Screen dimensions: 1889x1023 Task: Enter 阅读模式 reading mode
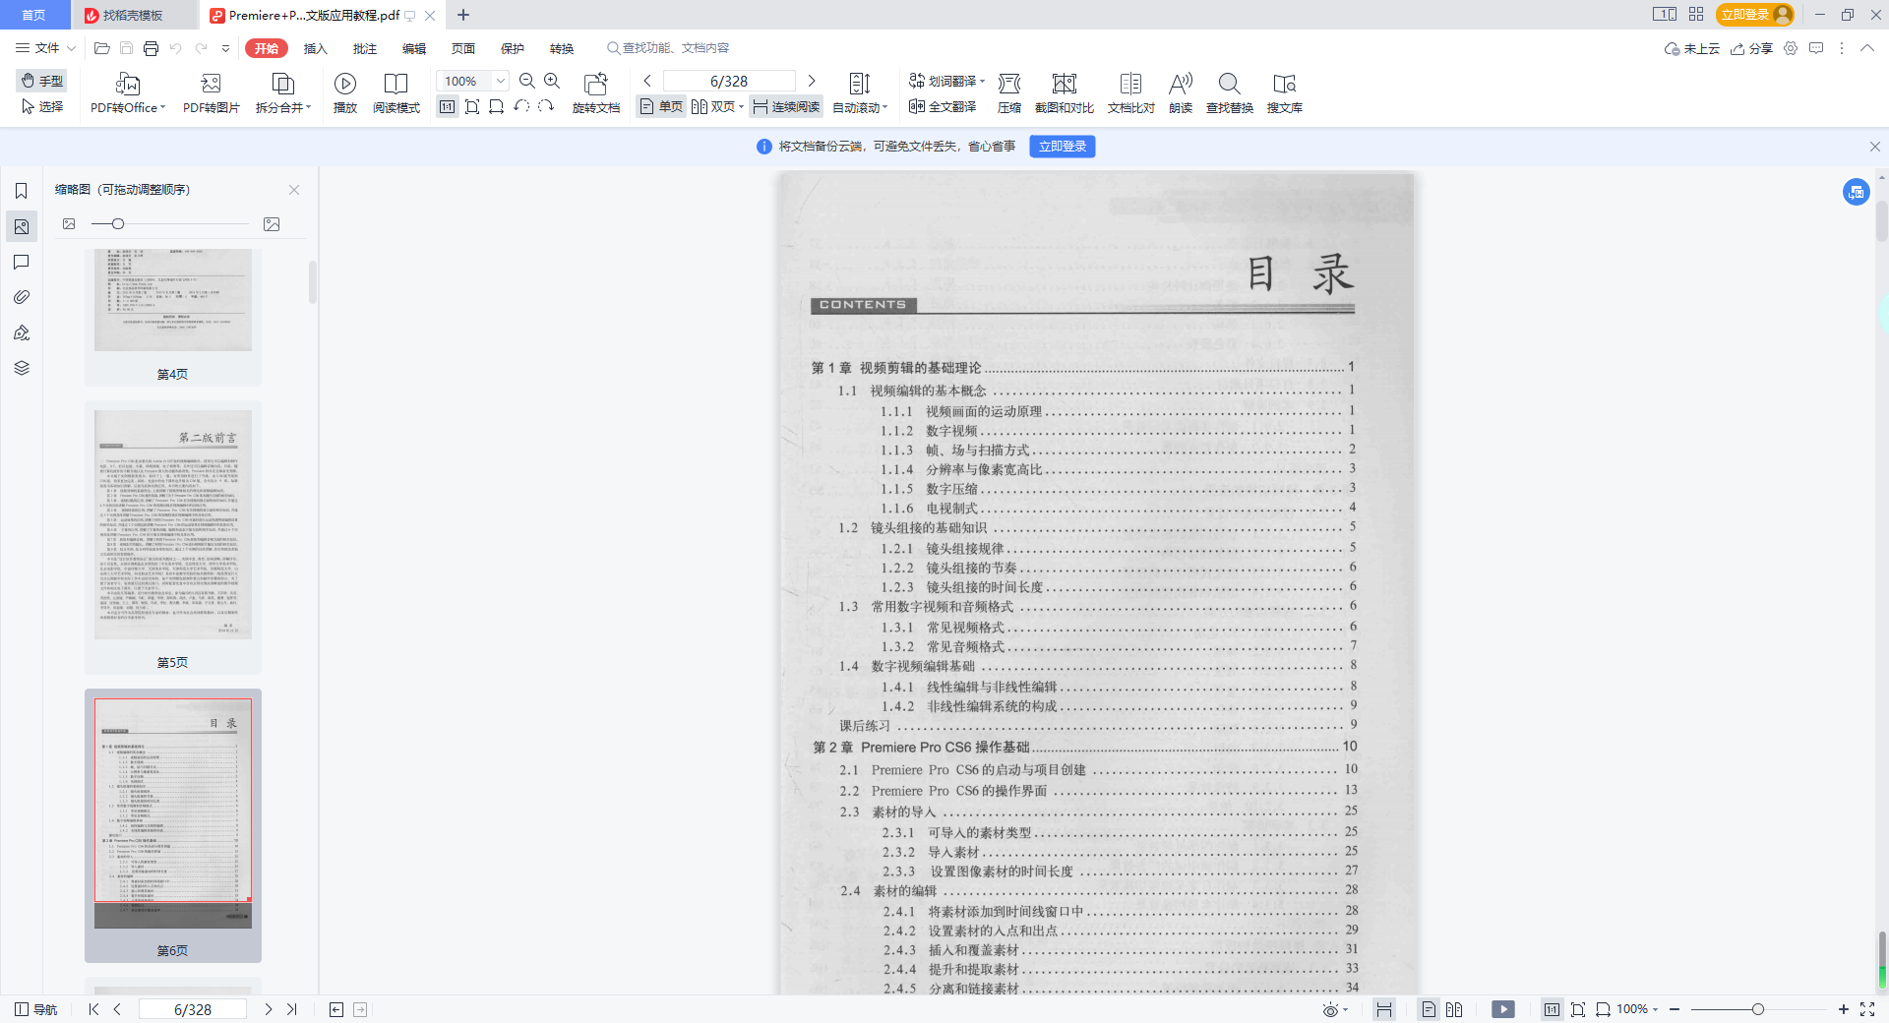point(396,93)
